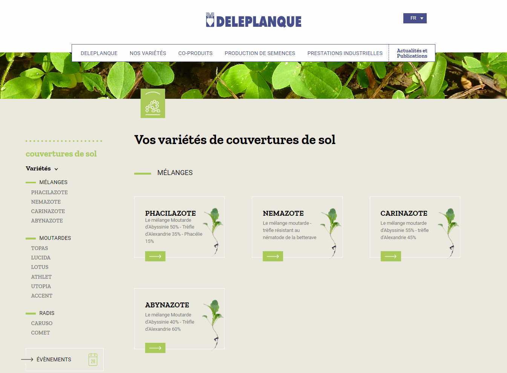The width and height of the screenshot is (507, 373).
Task: Open the ÉVÈNEMENTS link
Action: click(x=54, y=359)
